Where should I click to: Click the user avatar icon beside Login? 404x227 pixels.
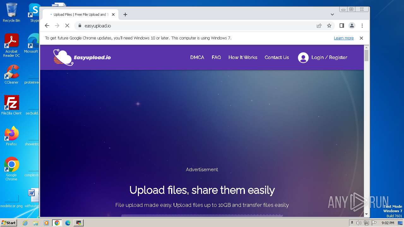[303, 57]
